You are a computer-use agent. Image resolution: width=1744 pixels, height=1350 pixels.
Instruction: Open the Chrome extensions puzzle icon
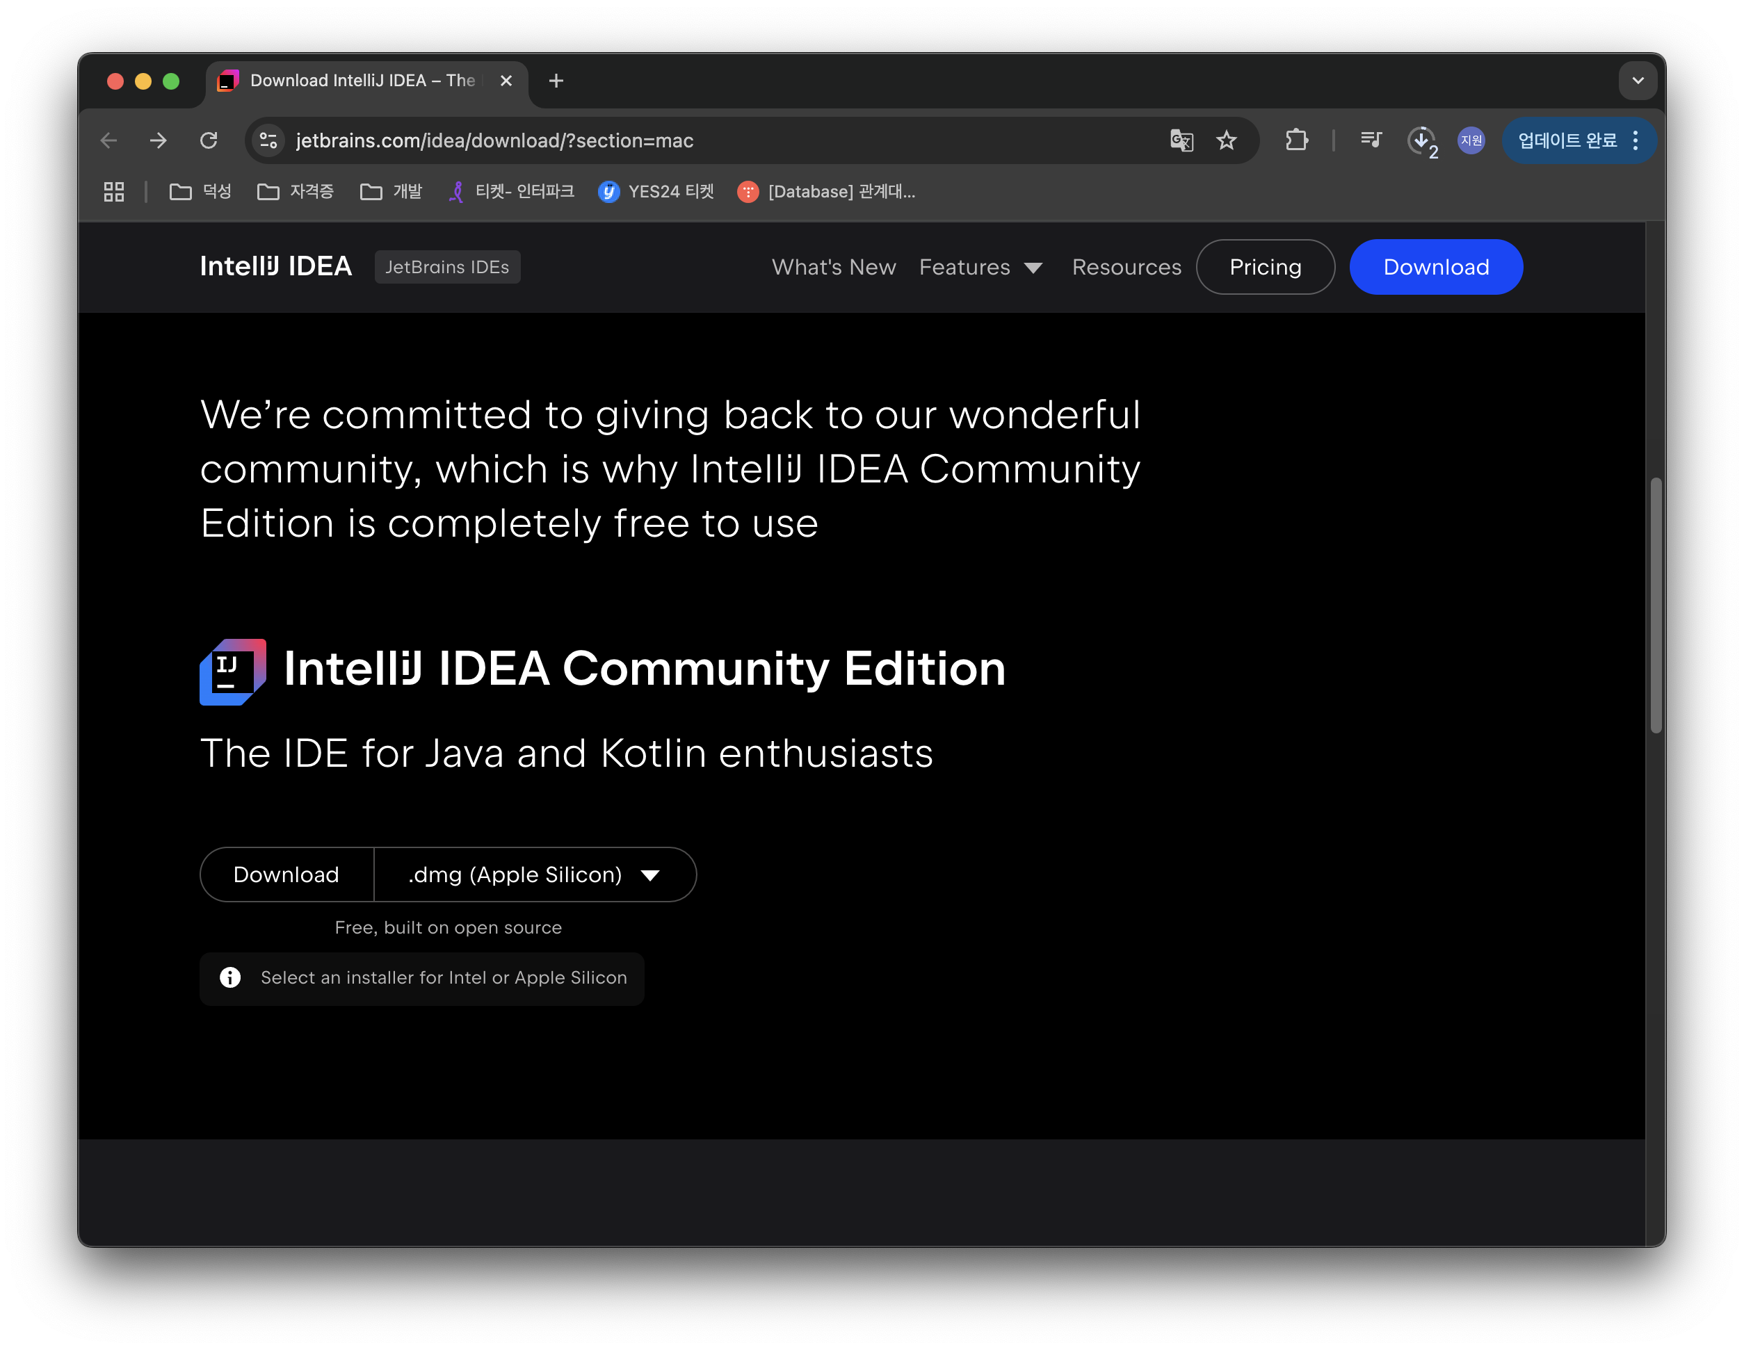pyautogui.click(x=1297, y=140)
